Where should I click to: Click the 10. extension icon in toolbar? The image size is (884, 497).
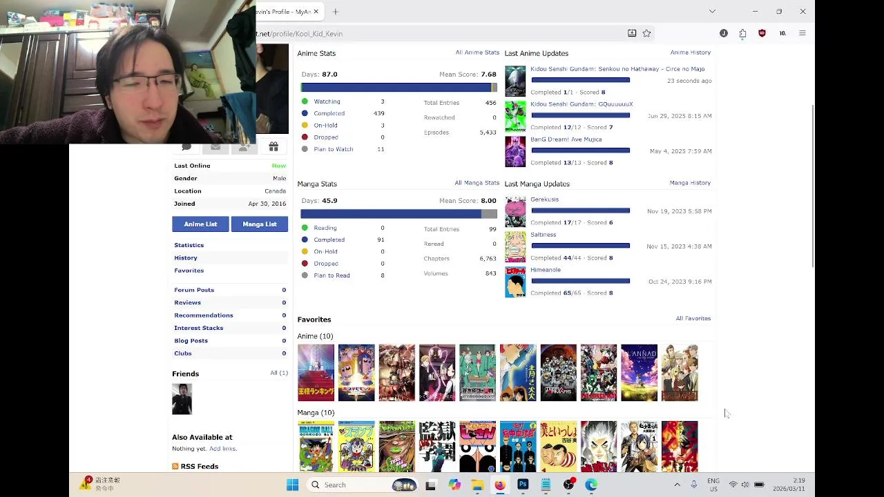pos(782,33)
